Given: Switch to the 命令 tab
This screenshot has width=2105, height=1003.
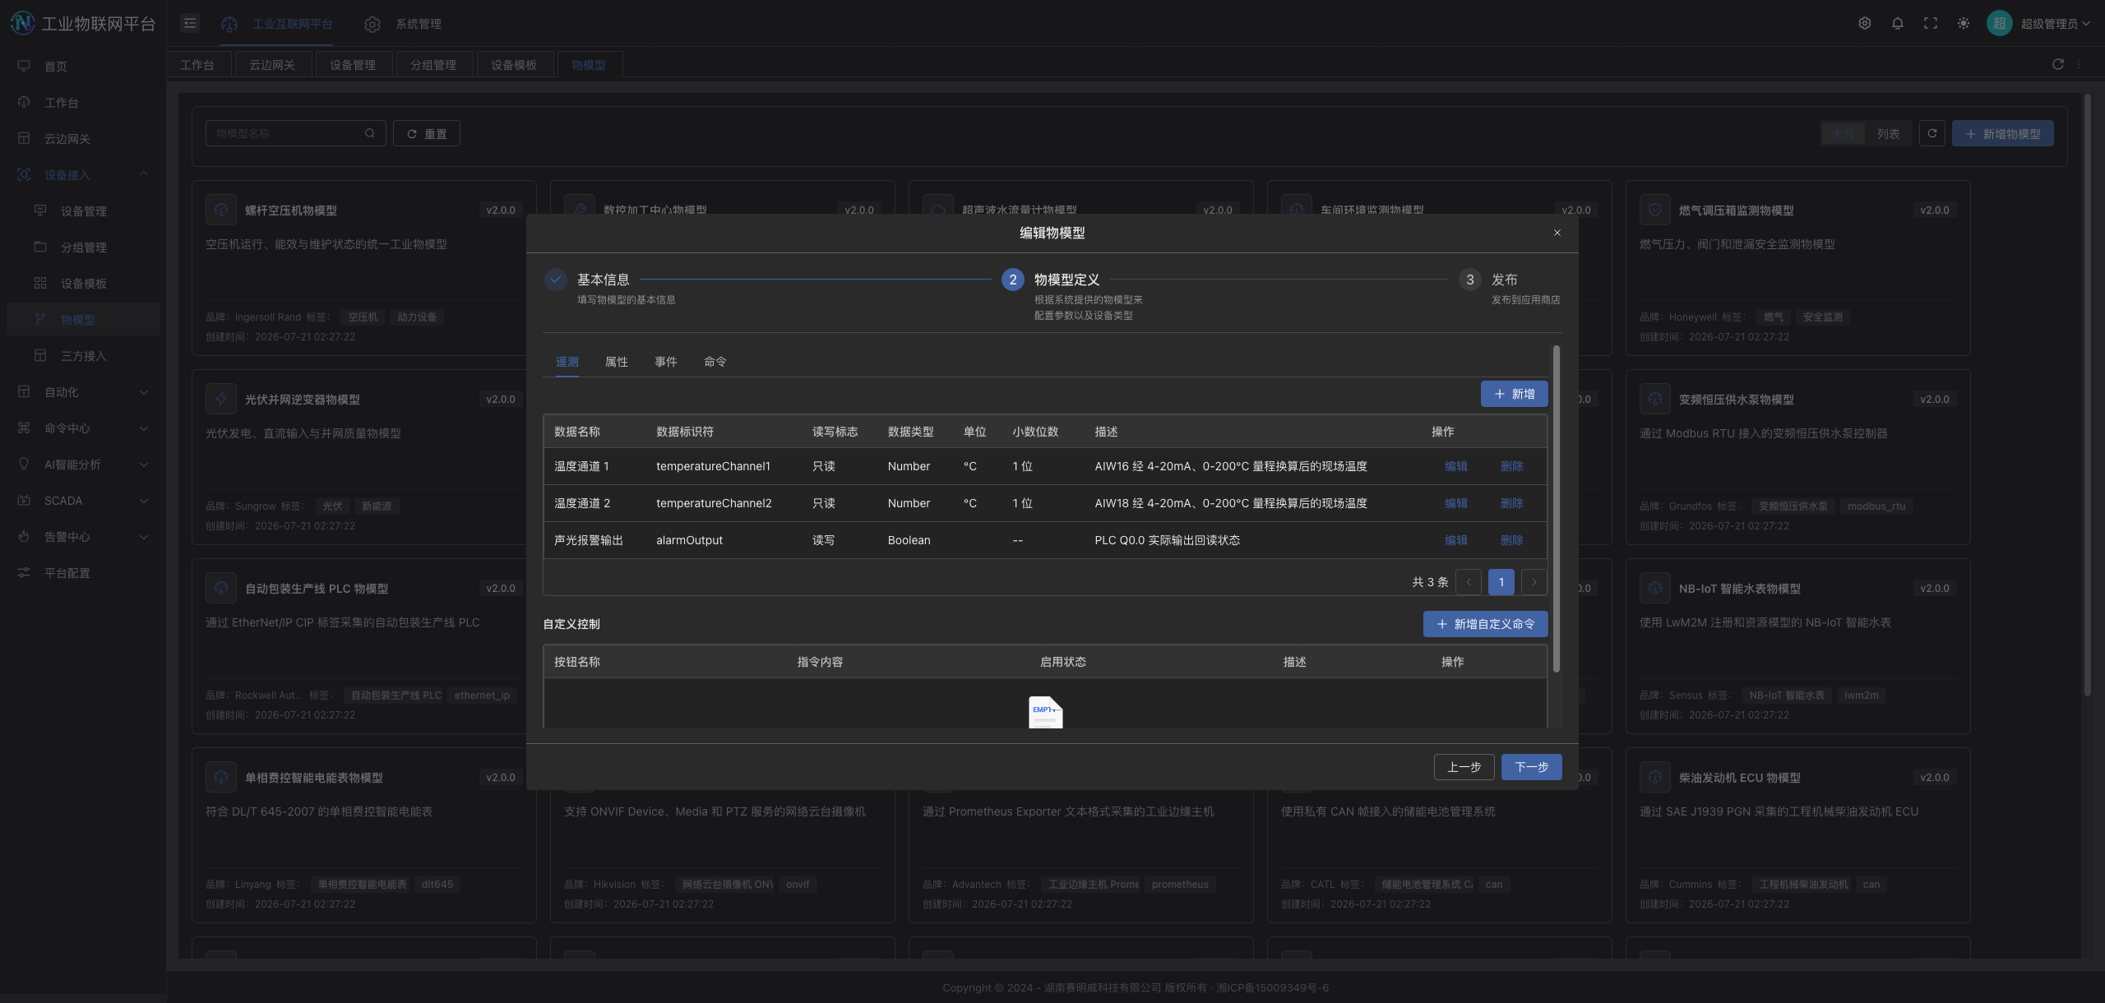Looking at the screenshot, I should (715, 362).
